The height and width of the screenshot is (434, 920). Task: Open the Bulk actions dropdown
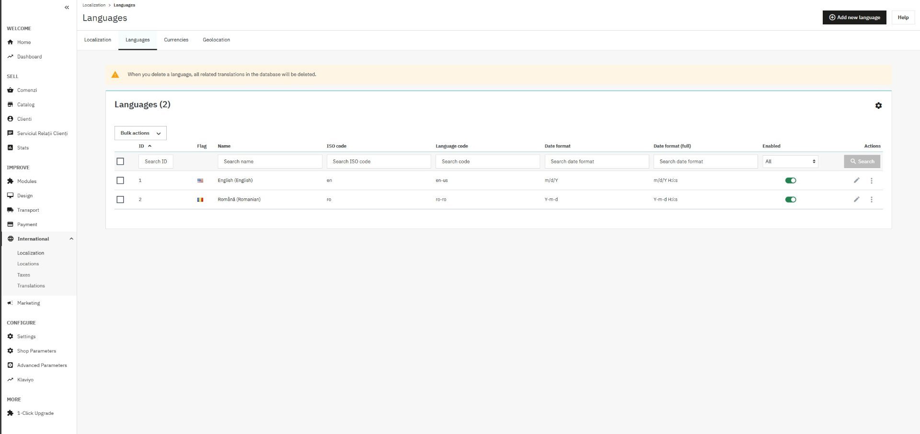140,133
